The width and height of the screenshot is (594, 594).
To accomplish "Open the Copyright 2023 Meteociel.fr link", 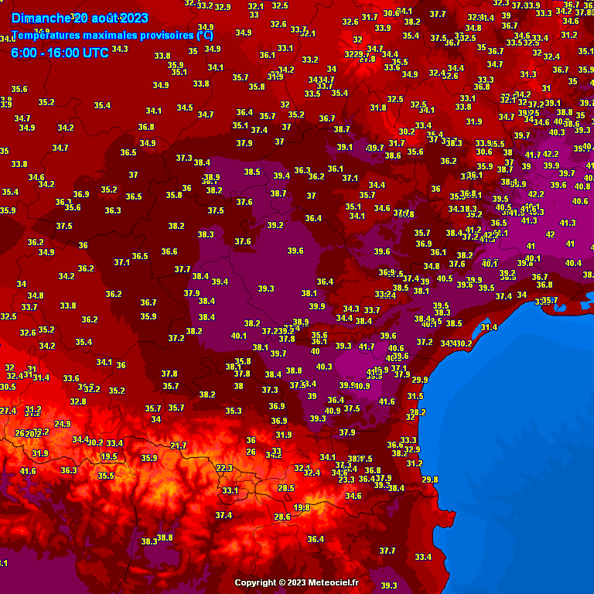I will 297,582.
